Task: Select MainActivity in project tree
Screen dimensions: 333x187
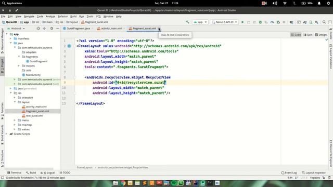Action: point(33,75)
